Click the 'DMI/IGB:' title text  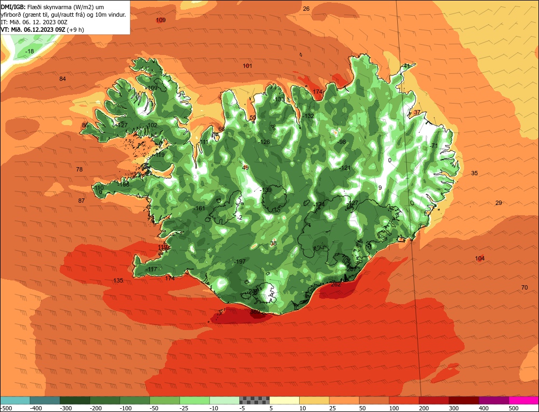[x=13, y=7]
